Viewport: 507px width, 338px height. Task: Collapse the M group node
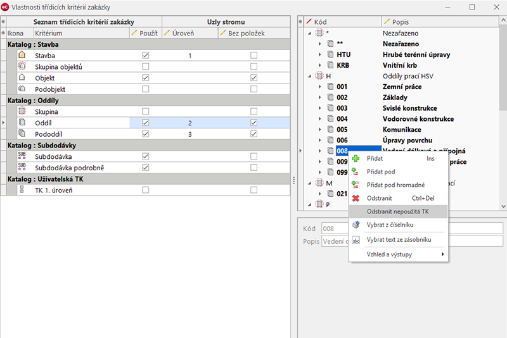click(310, 184)
